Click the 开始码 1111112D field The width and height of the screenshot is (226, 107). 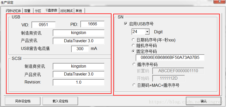tap(169, 78)
